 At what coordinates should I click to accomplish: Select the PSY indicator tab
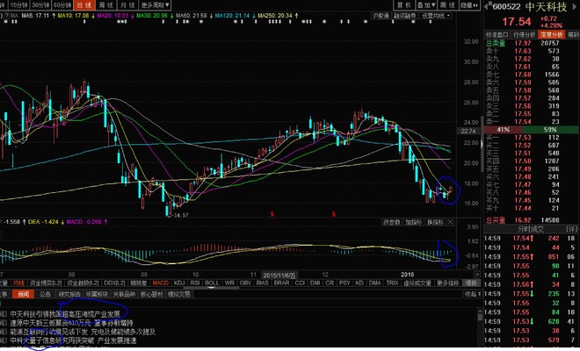click(x=344, y=283)
